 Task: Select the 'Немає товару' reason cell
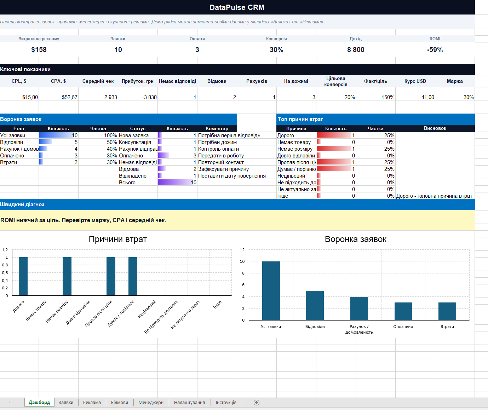click(x=297, y=142)
